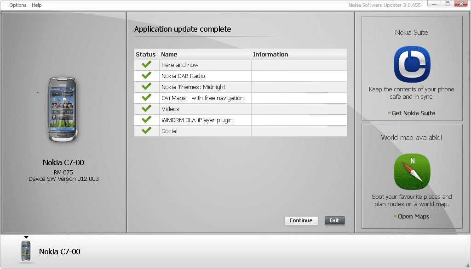
Task: Open the Help menu
Action: (x=37, y=5)
